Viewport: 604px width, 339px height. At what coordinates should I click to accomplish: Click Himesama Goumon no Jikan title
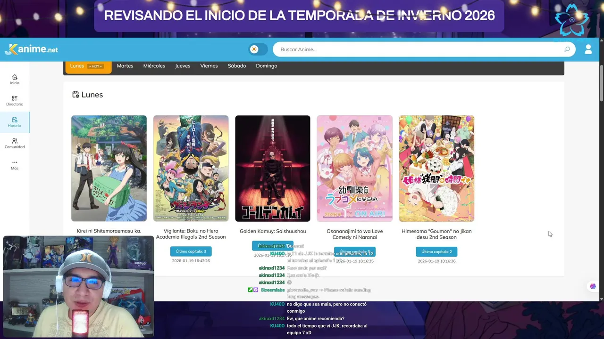point(436,234)
